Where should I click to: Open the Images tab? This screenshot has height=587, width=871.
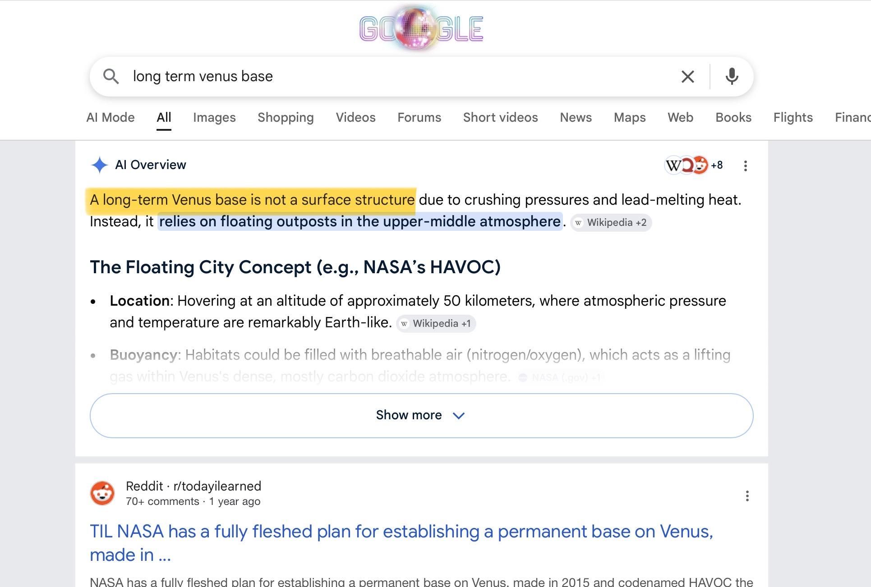(214, 117)
